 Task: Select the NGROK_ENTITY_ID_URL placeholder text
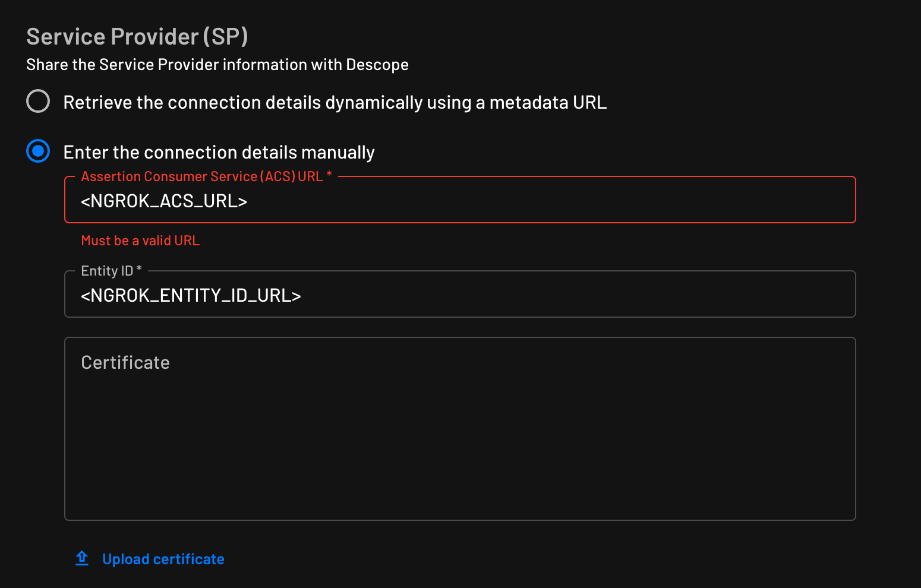pyautogui.click(x=190, y=295)
